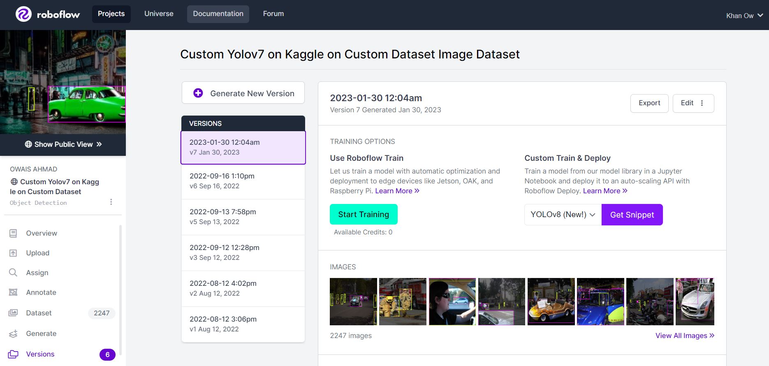This screenshot has height=366, width=769.
Task: Select version v6 Sep 16, 2022
Action: tap(243, 181)
